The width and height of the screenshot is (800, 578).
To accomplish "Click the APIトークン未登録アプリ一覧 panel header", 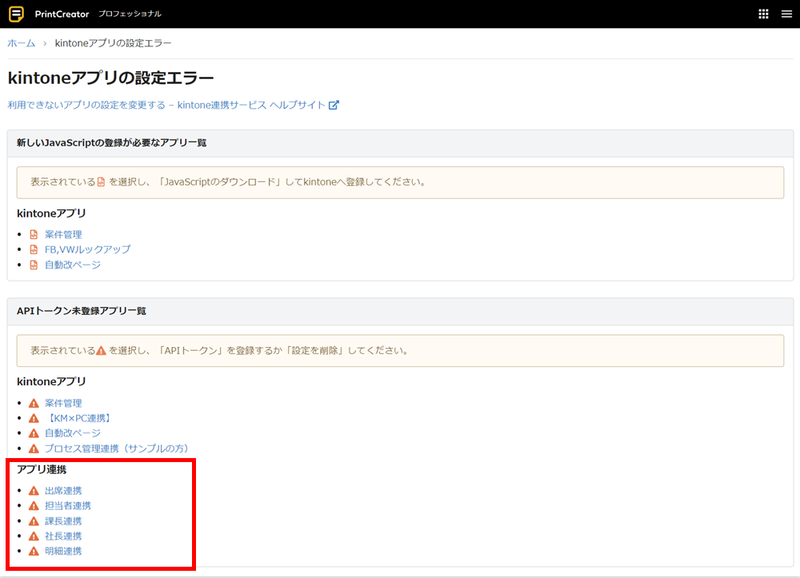I will [82, 311].
